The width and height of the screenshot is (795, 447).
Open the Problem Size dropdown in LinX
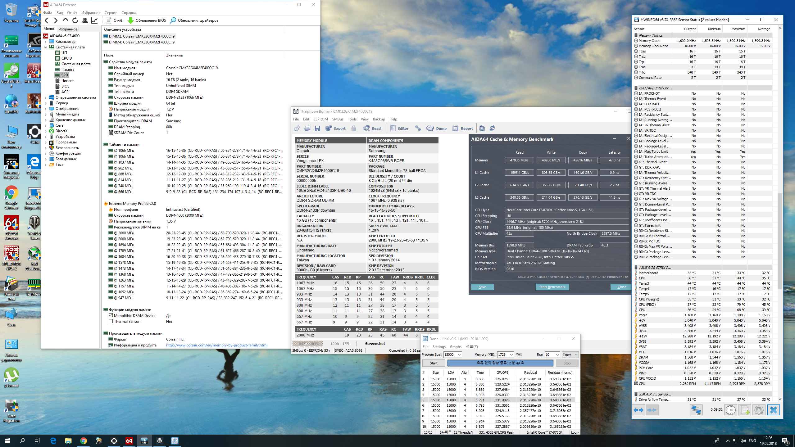point(459,354)
